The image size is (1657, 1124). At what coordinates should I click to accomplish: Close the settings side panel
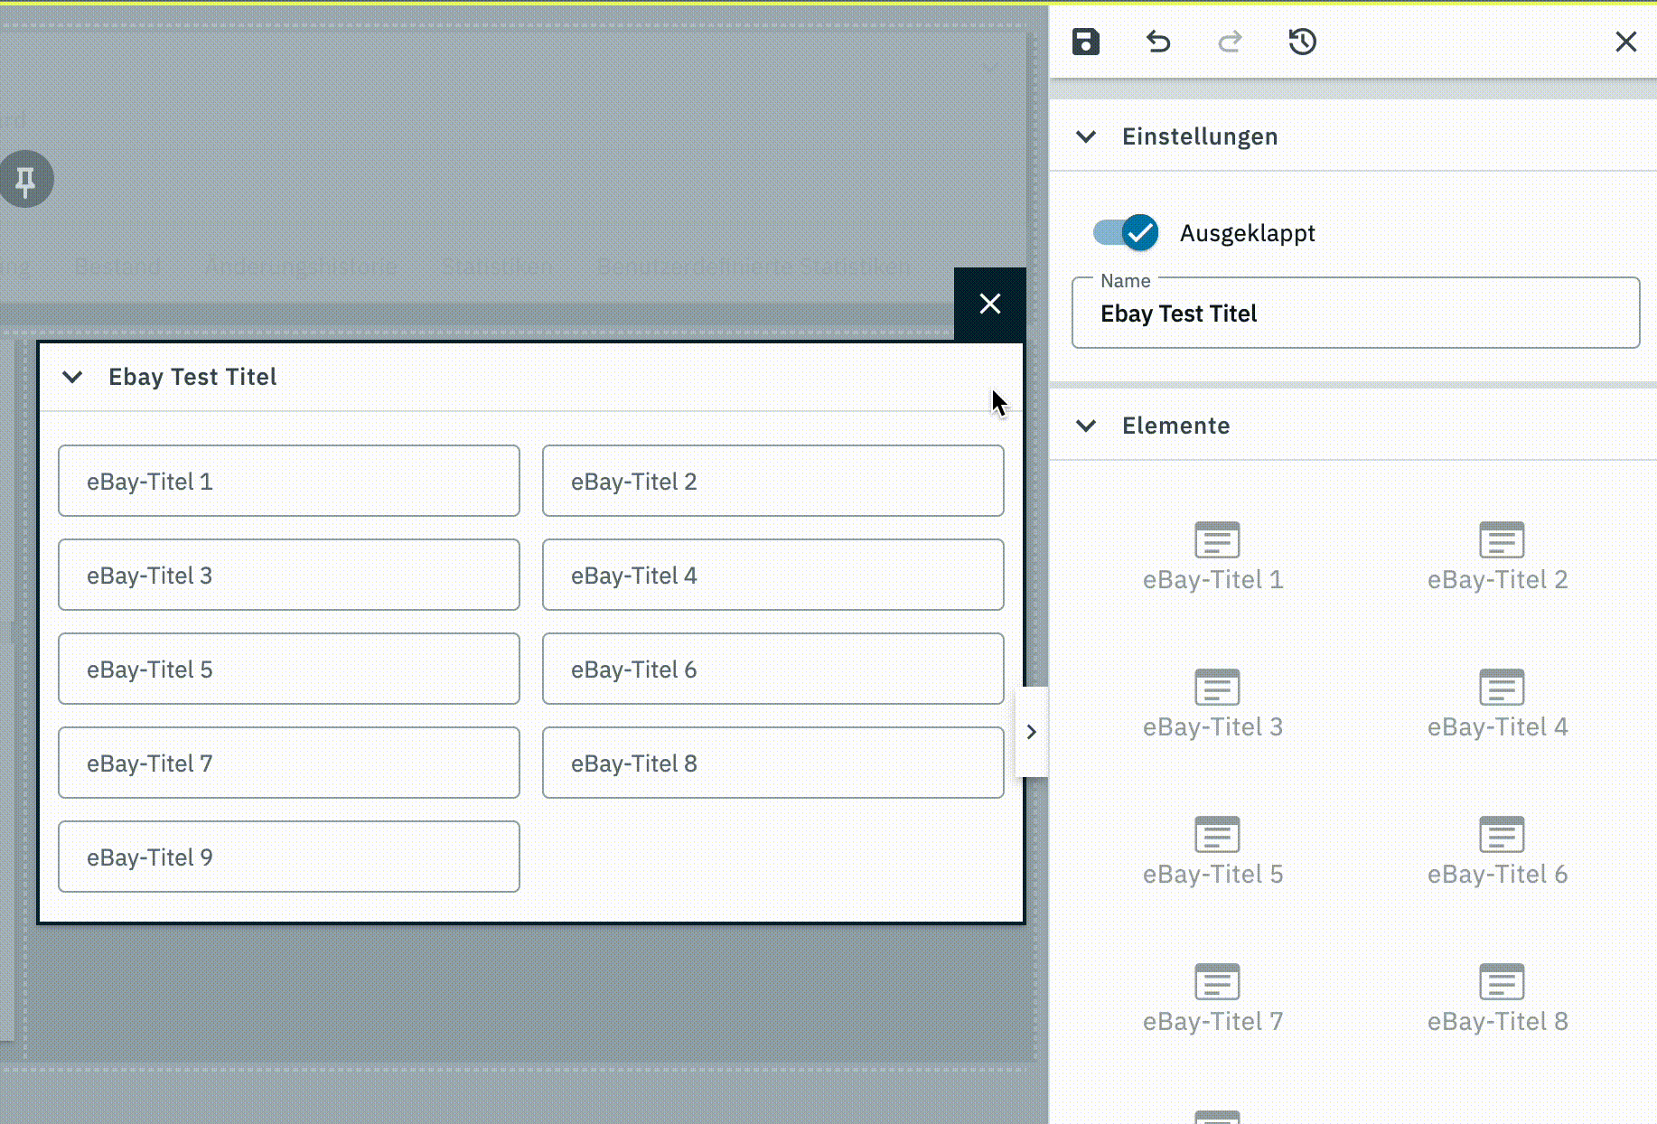(1625, 42)
